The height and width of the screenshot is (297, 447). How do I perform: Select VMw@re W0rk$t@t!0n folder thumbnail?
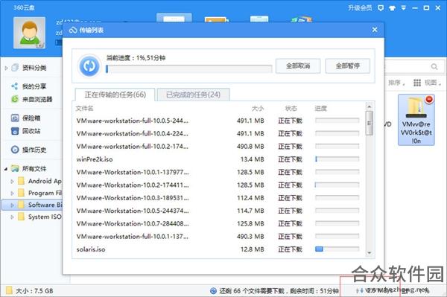click(x=416, y=120)
